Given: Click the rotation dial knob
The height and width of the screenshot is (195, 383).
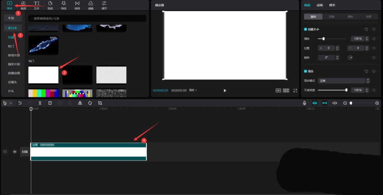Looking at the screenshot, I should point(350,58).
